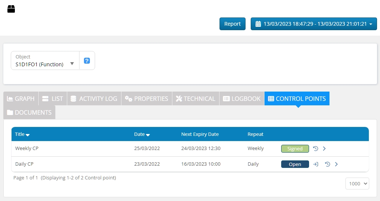Open the Logbook tab
380x201 pixels.
(x=241, y=99)
